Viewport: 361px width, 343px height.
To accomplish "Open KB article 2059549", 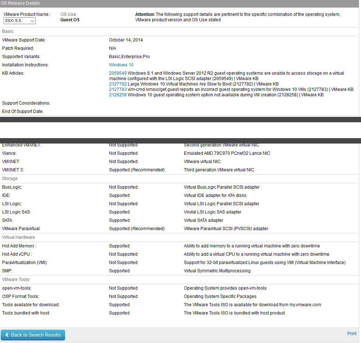I will point(118,73).
